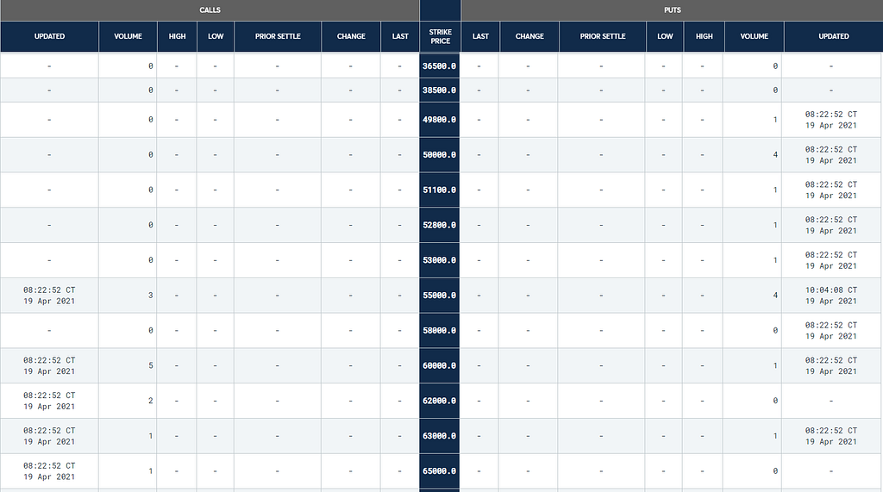Click puts updated time in 49800.0 row

coord(831,120)
